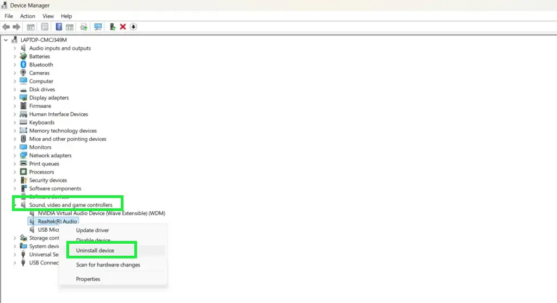Expand the Keyboards category
The image size is (557, 303).
[x=15, y=122]
